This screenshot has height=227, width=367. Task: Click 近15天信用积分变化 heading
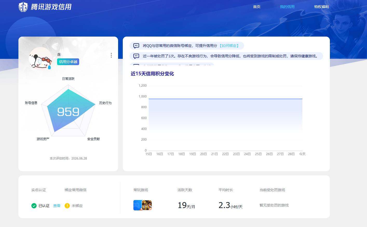coord(152,74)
